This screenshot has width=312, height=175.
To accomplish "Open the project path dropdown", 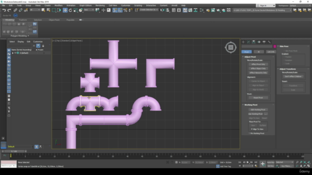I will coord(262,10).
